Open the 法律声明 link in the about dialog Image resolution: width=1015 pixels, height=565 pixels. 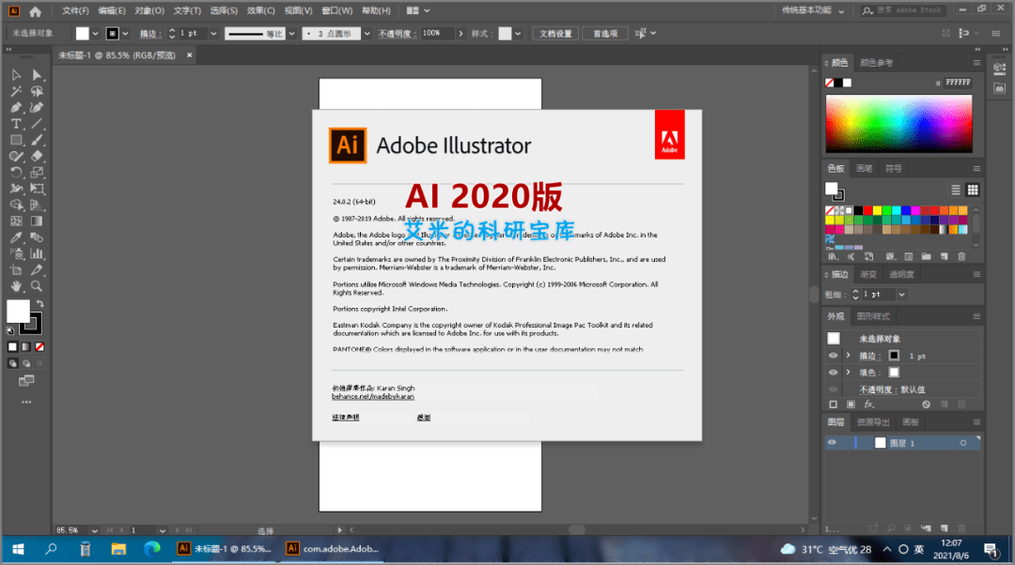(x=346, y=418)
